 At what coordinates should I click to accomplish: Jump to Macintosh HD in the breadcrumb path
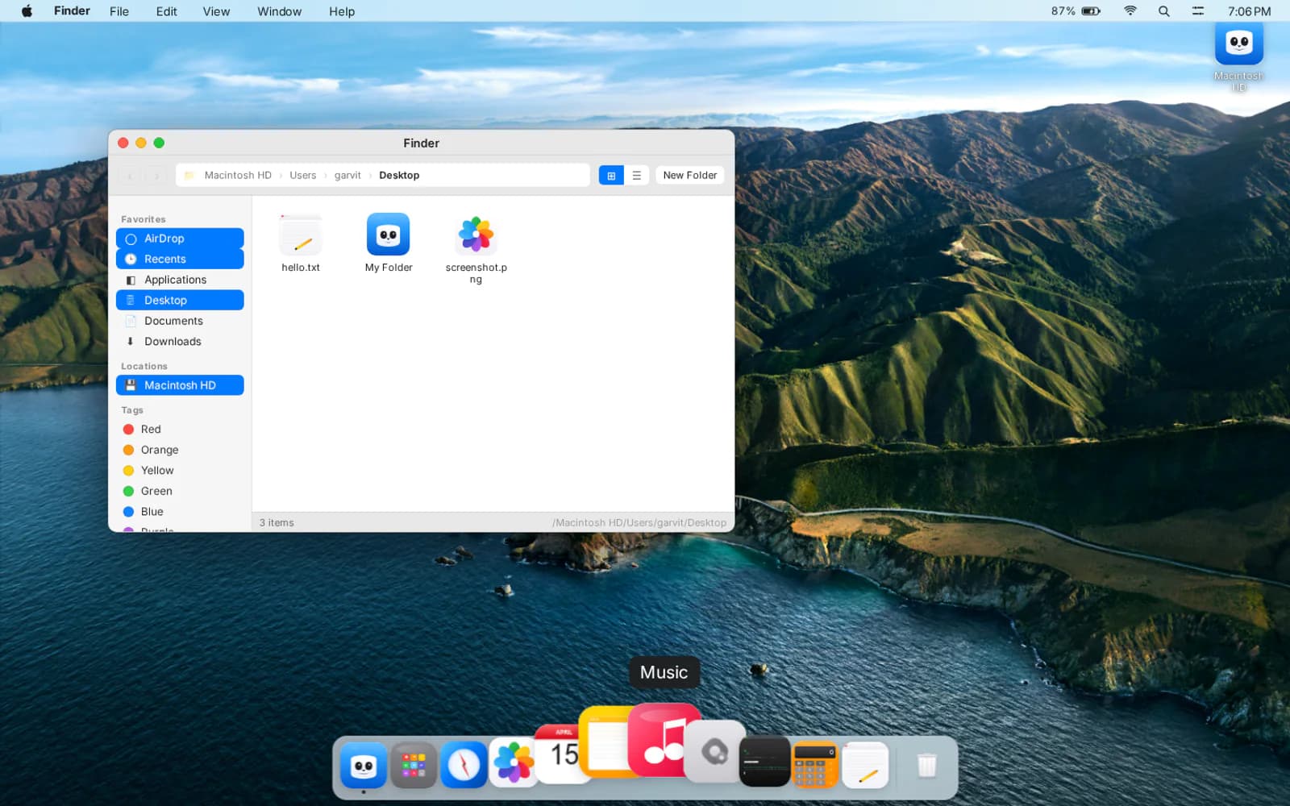click(x=238, y=175)
